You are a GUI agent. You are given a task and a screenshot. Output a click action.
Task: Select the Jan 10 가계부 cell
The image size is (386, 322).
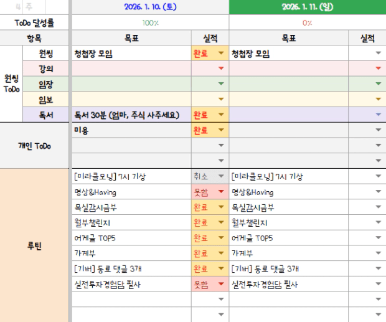point(131,253)
